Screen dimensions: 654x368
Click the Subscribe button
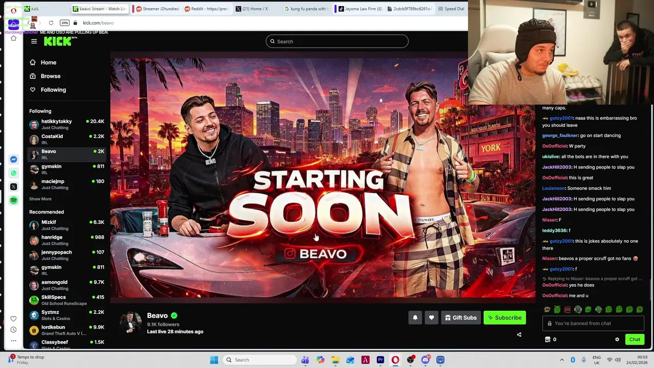click(505, 318)
